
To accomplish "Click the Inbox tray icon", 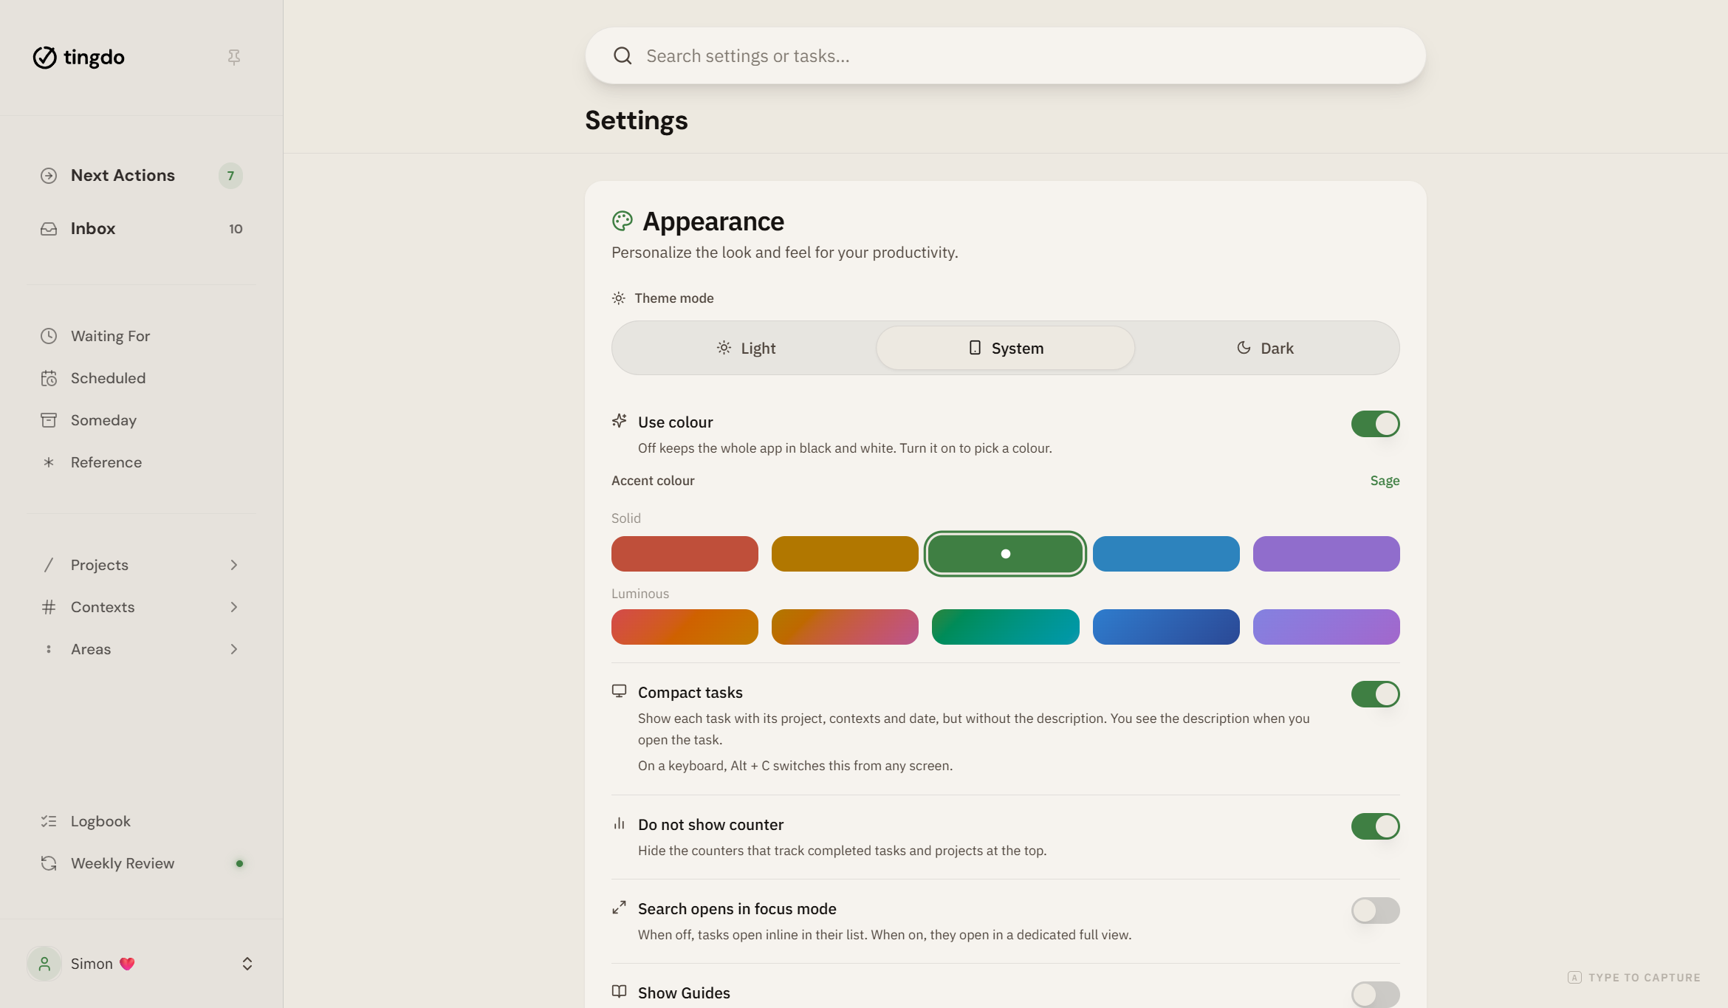I will [49, 229].
